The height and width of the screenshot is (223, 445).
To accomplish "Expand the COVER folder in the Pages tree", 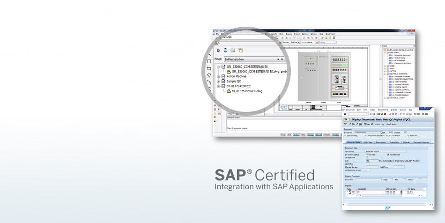I will tap(385, 66).
